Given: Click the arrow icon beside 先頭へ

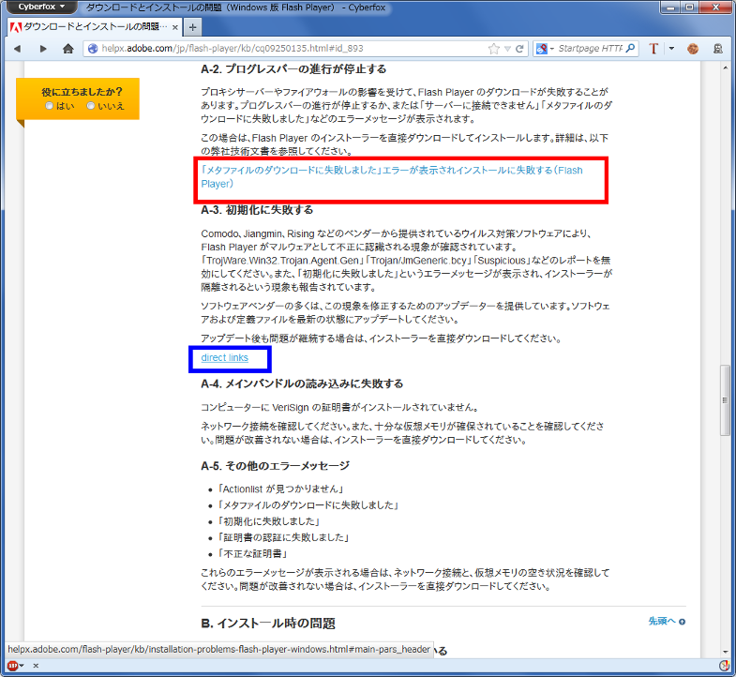Looking at the screenshot, I should (682, 622).
